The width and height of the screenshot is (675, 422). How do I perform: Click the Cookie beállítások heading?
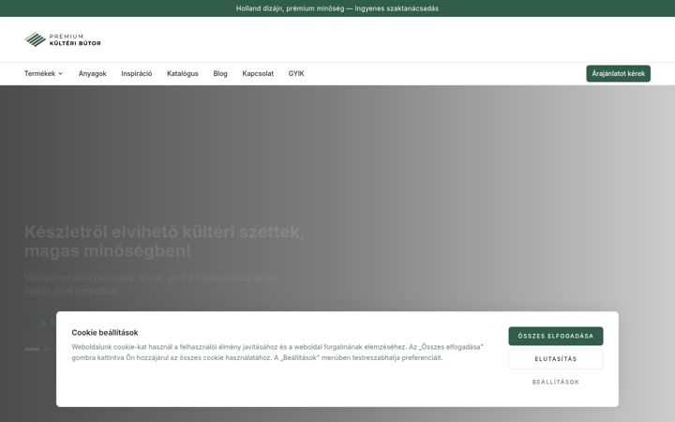click(105, 332)
